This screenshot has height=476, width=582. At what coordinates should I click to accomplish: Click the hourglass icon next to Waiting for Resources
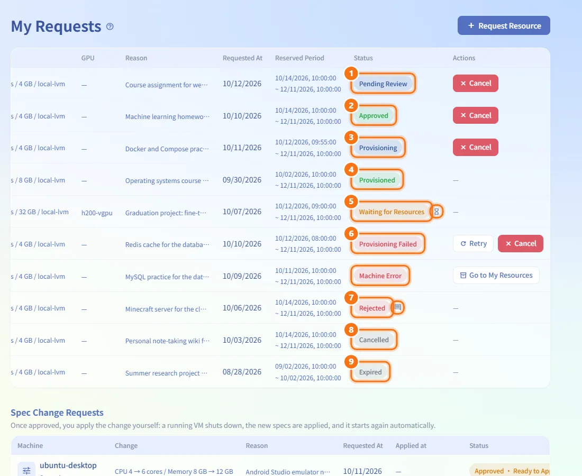click(x=436, y=212)
